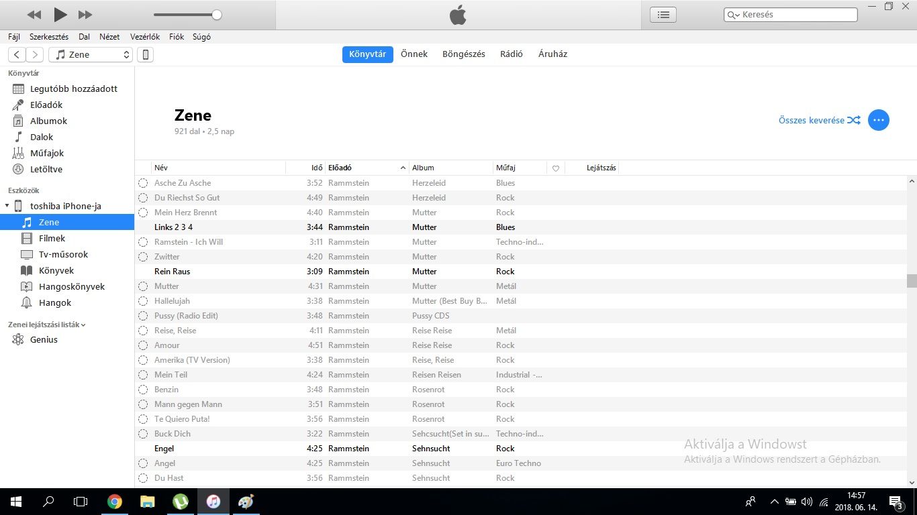917x515 pixels.
Task: Click the rewind previous track button
Action: click(x=34, y=15)
